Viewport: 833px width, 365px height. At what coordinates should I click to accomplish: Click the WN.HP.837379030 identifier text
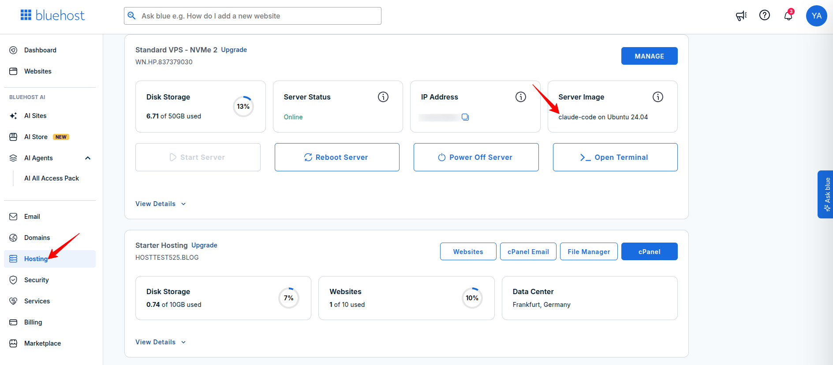click(164, 62)
